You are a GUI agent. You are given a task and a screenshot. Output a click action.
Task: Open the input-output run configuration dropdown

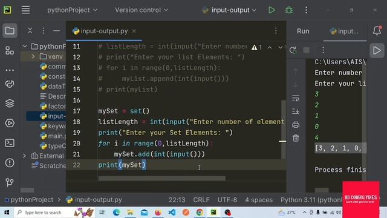[x=229, y=10]
